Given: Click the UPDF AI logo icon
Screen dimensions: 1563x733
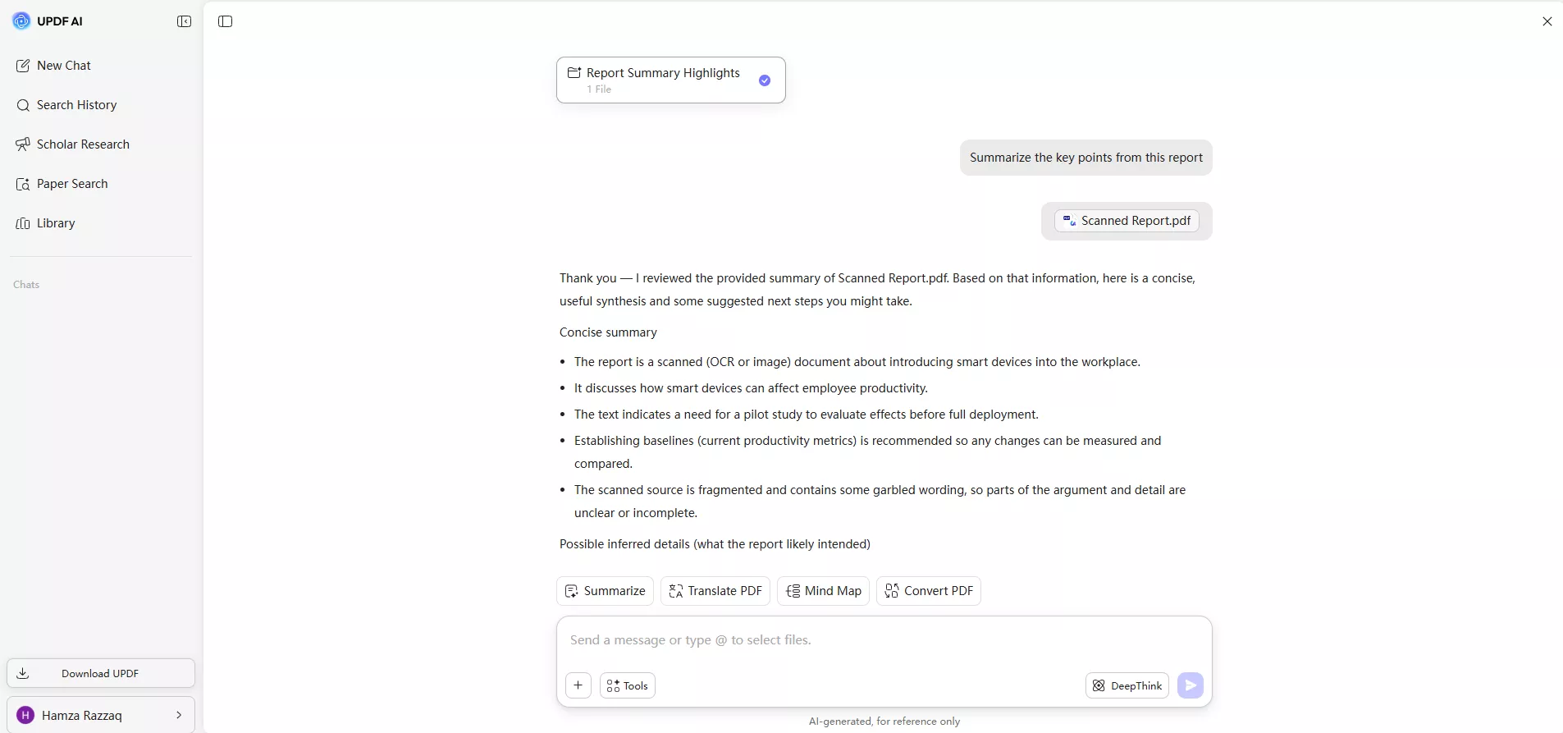Looking at the screenshot, I should [x=21, y=21].
